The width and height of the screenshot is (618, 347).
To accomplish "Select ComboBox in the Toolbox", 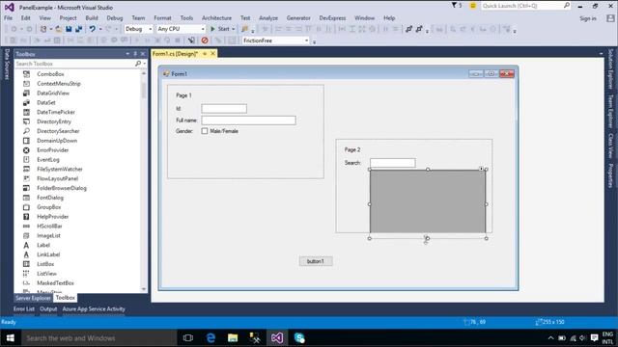I will (50, 74).
